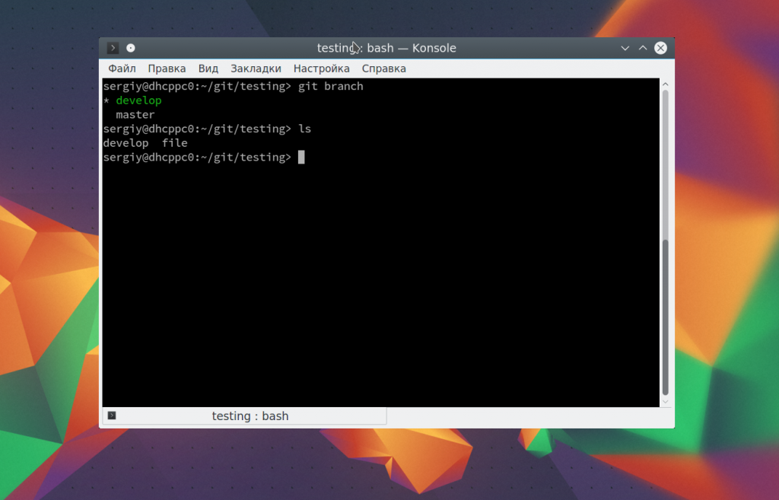Screen dimensions: 779x500
Task: Open the Файл menu
Action: [122, 68]
